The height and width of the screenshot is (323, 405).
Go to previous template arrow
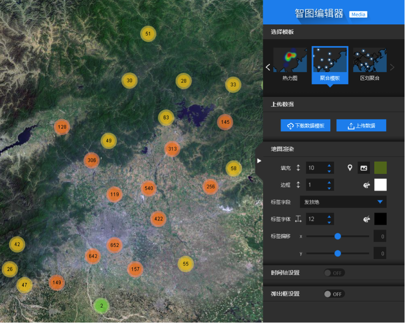[x=268, y=67]
